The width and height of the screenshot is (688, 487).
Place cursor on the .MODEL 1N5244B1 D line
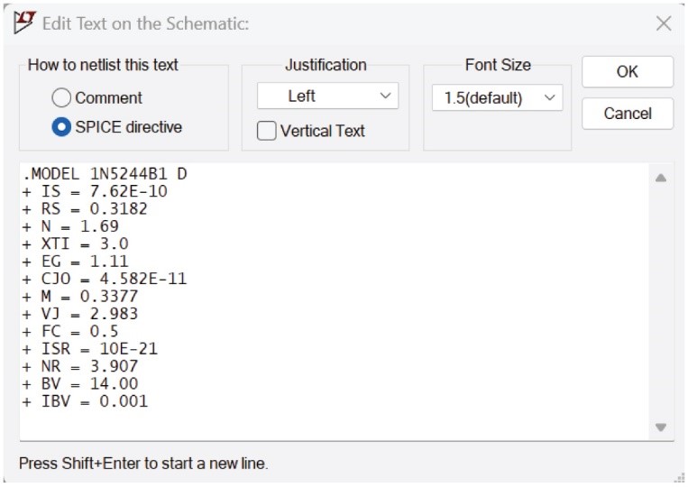(x=104, y=173)
